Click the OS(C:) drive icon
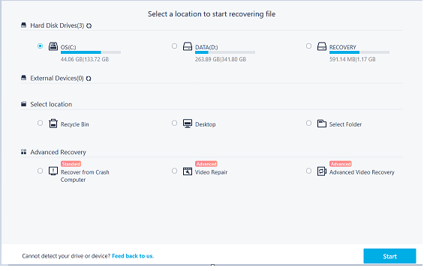Viewport: 424px width, 271px height. click(53, 46)
